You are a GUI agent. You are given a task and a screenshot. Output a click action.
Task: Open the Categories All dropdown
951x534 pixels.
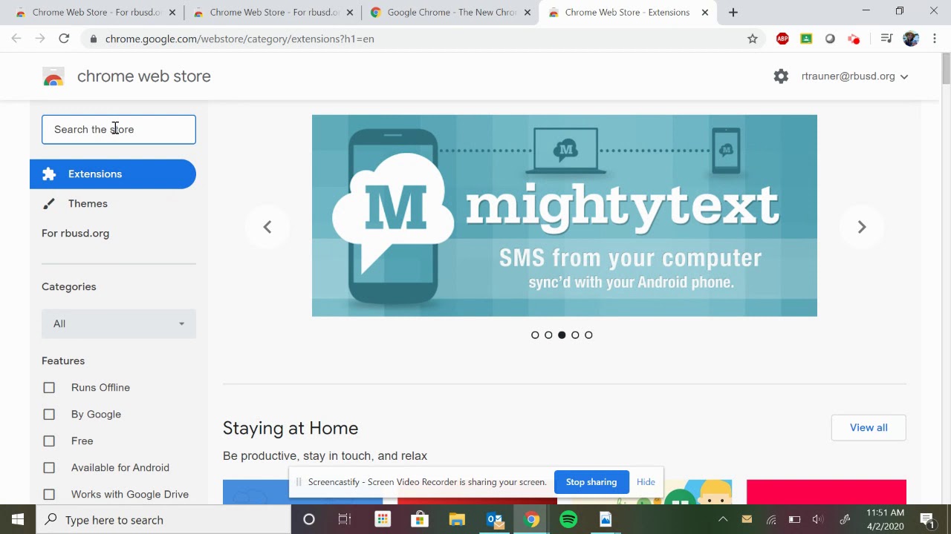point(119,323)
